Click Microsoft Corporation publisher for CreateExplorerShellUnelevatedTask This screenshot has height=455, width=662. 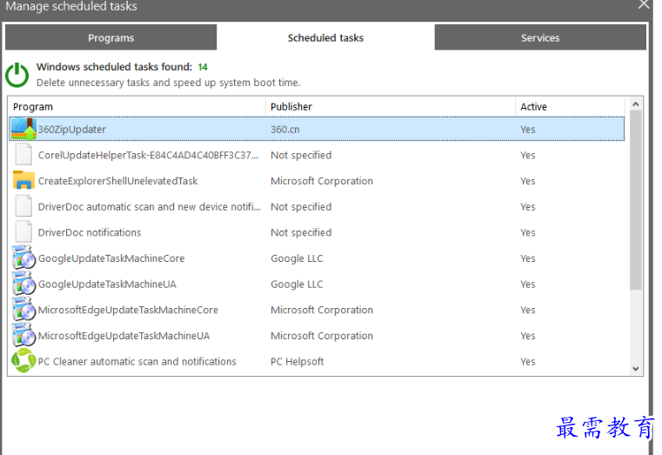click(x=322, y=181)
